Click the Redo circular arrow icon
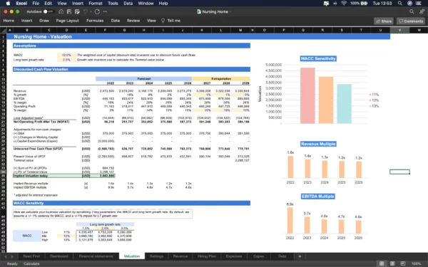Viewport: 428px width, 267px height. click(x=97, y=11)
